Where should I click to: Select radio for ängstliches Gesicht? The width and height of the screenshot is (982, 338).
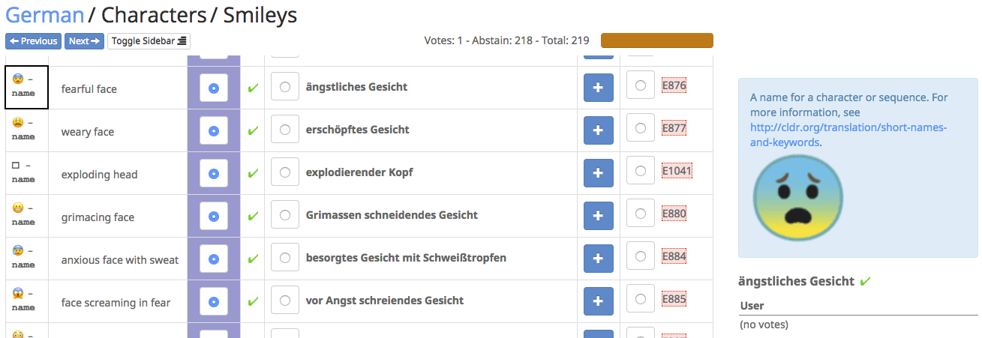285,87
